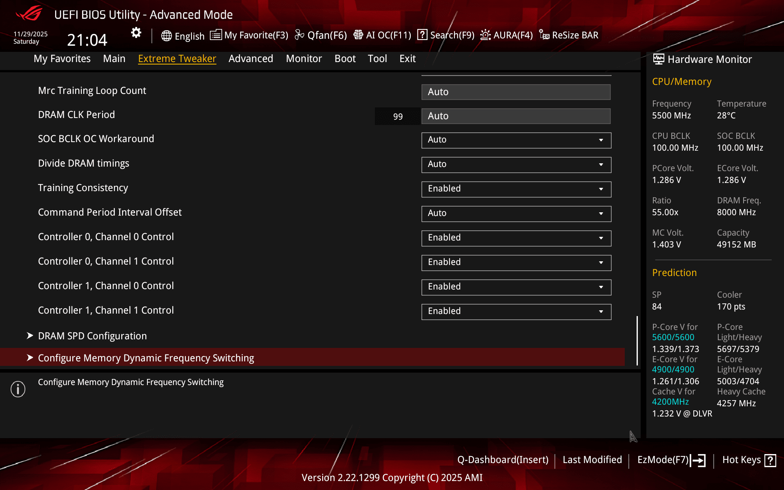Screen dimensions: 784x490
Task: Open Command Period Interval Offset dropdown
Action: pos(516,214)
